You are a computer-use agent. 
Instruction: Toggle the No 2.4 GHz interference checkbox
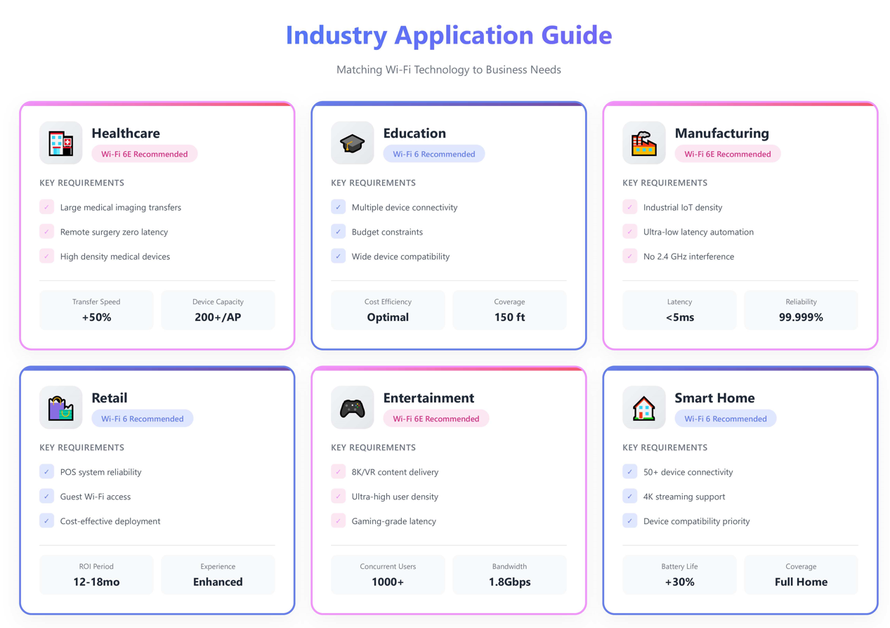pos(630,256)
